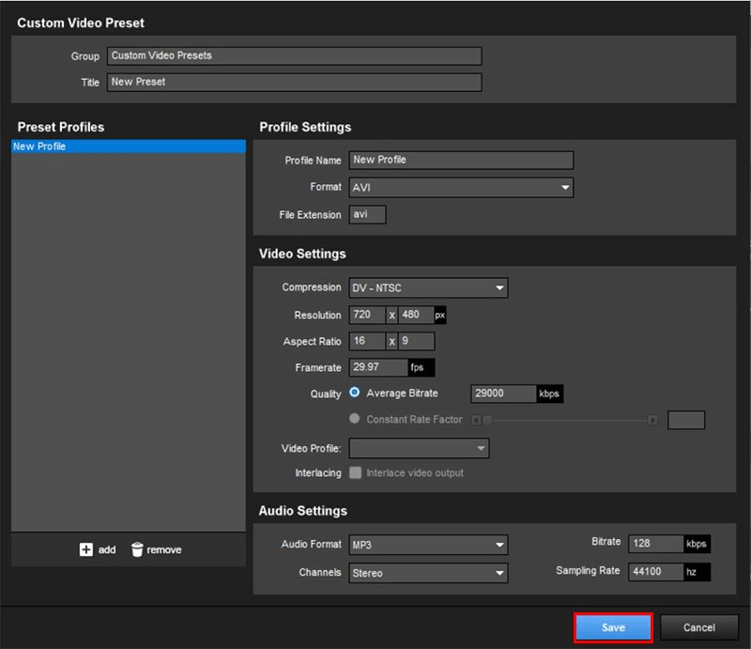Click the slider left arrow icon
Screen dimensions: 751x649
[x=476, y=420]
